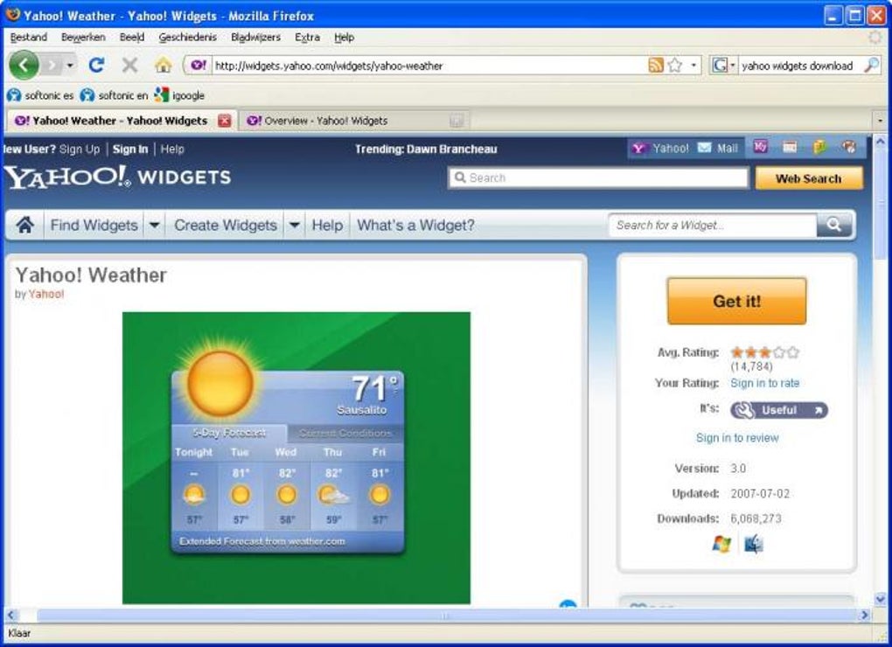
Task: Click the Get it! button
Action: [736, 301]
